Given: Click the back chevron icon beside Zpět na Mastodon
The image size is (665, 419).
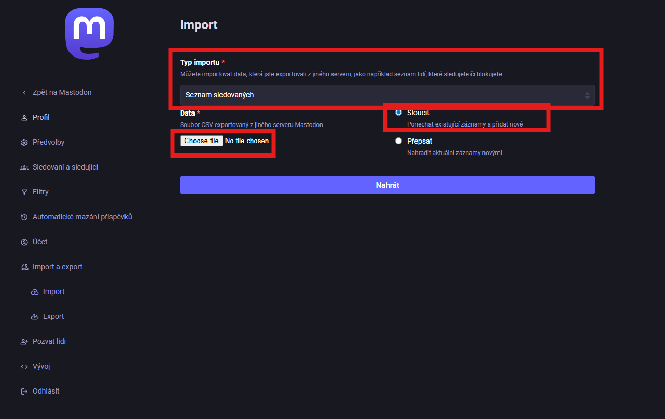Looking at the screenshot, I should [24, 93].
